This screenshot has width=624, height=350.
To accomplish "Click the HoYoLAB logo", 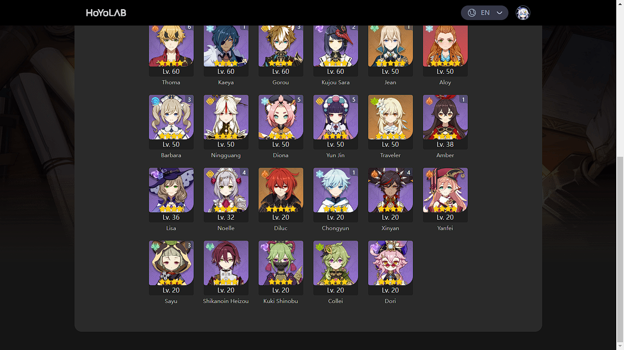I will 106,13.
